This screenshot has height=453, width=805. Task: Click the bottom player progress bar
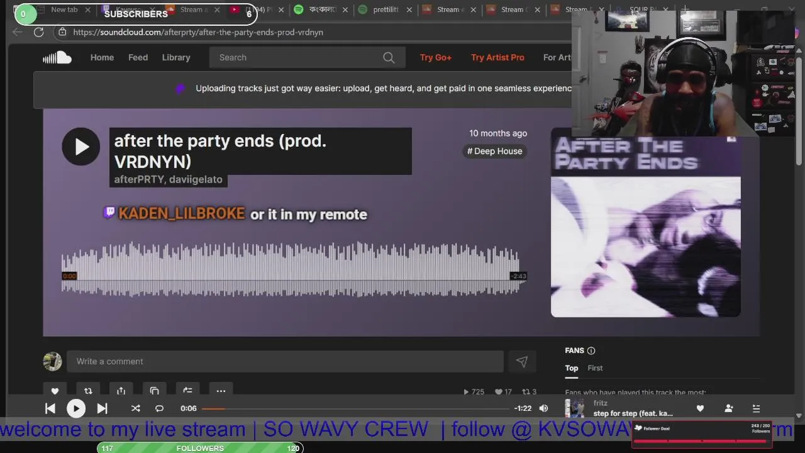[355, 408]
